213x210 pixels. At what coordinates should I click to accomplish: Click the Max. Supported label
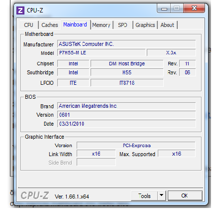tap(137, 154)
